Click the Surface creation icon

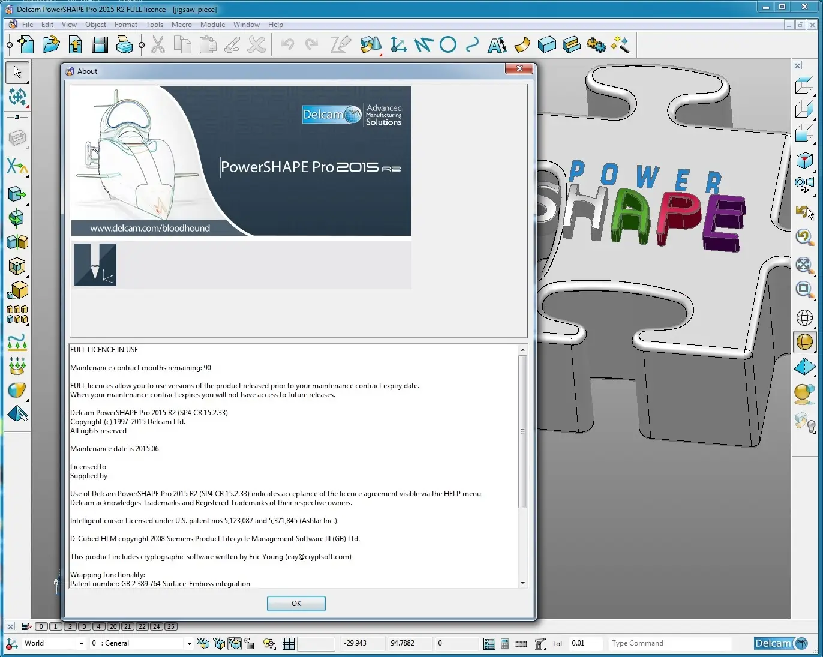tap(371, 45)
